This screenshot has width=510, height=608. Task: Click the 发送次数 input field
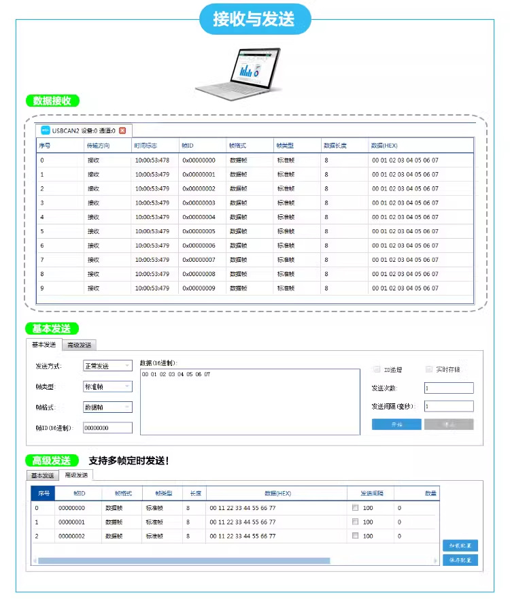pos(449,388)
